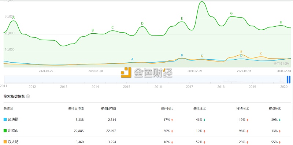
Task: Click the blue range slider handle
Action: 289,79
